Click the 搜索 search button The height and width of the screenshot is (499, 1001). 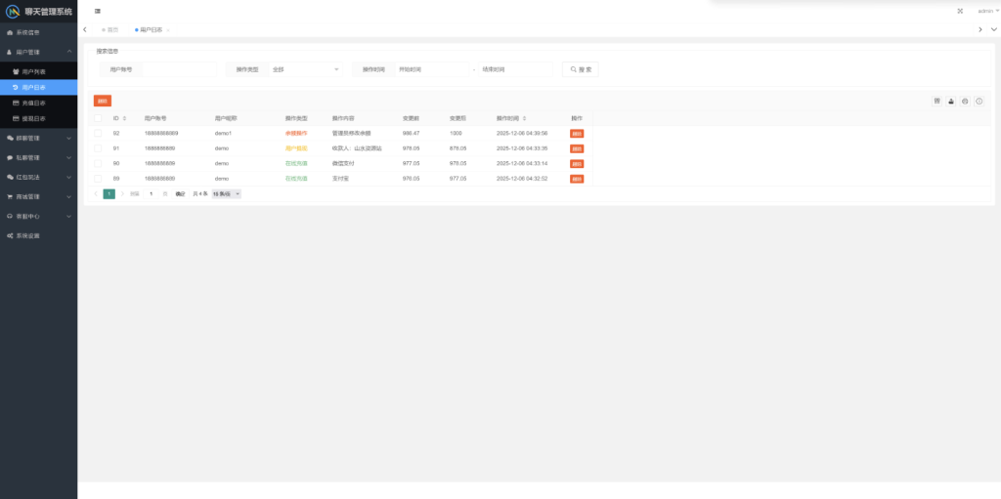[x=580, y=69]
